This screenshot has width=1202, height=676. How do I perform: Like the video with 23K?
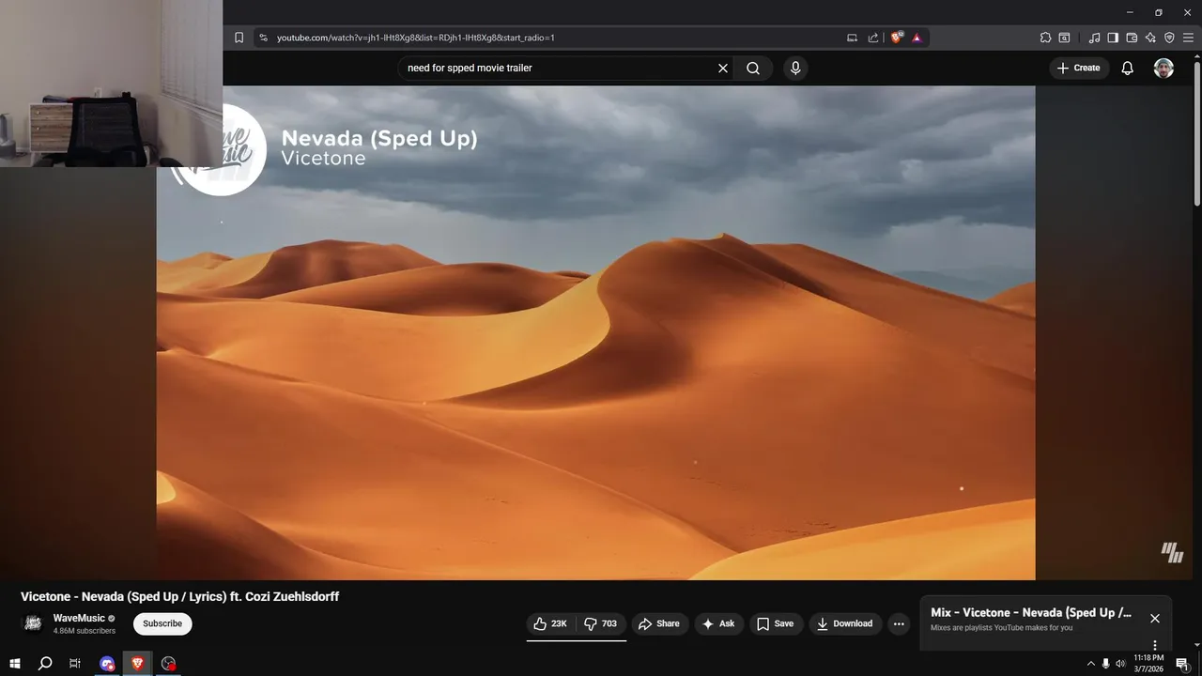(x=551, y=623)
